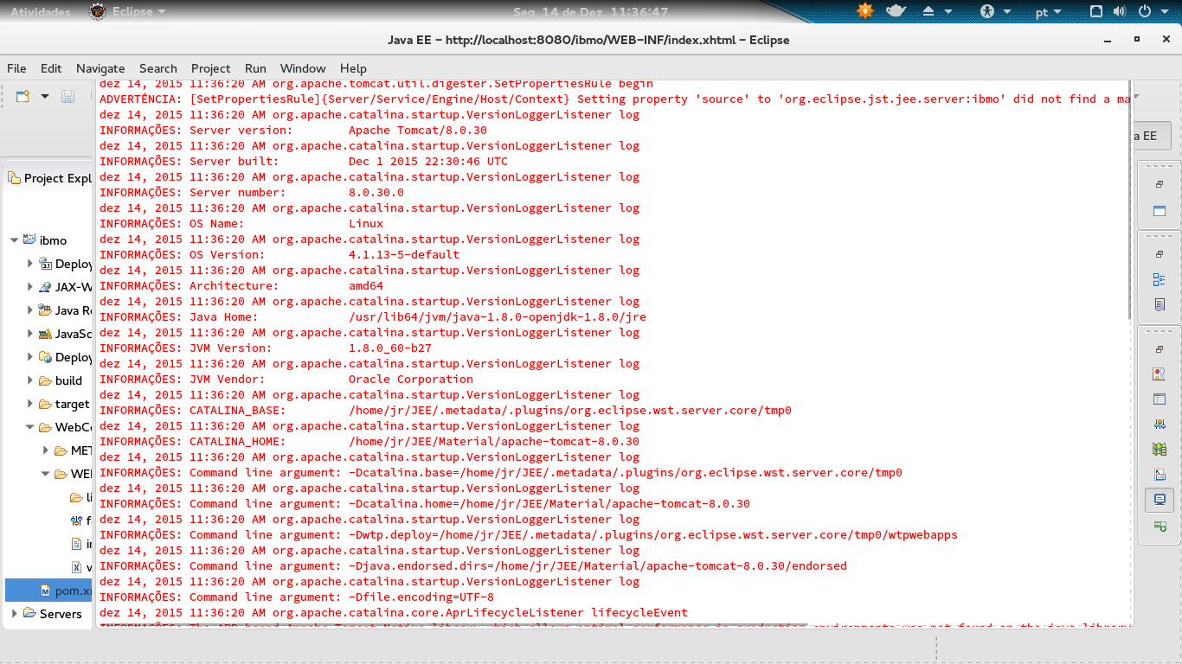Click the 'Apache Tomcat/8.0.30' console text
This screenshot has width=1182, height=664.
pos(418,130)
